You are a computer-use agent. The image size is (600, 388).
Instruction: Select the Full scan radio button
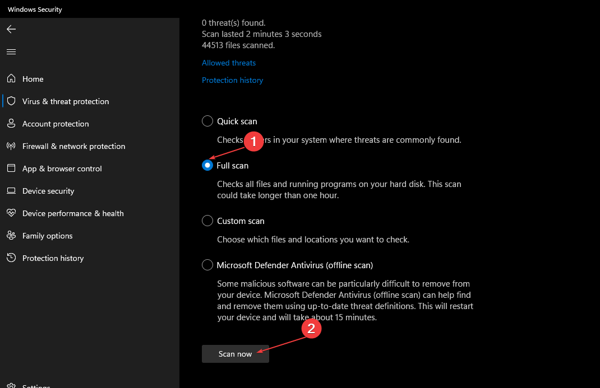pyautogui.click(x=207, y=165)
